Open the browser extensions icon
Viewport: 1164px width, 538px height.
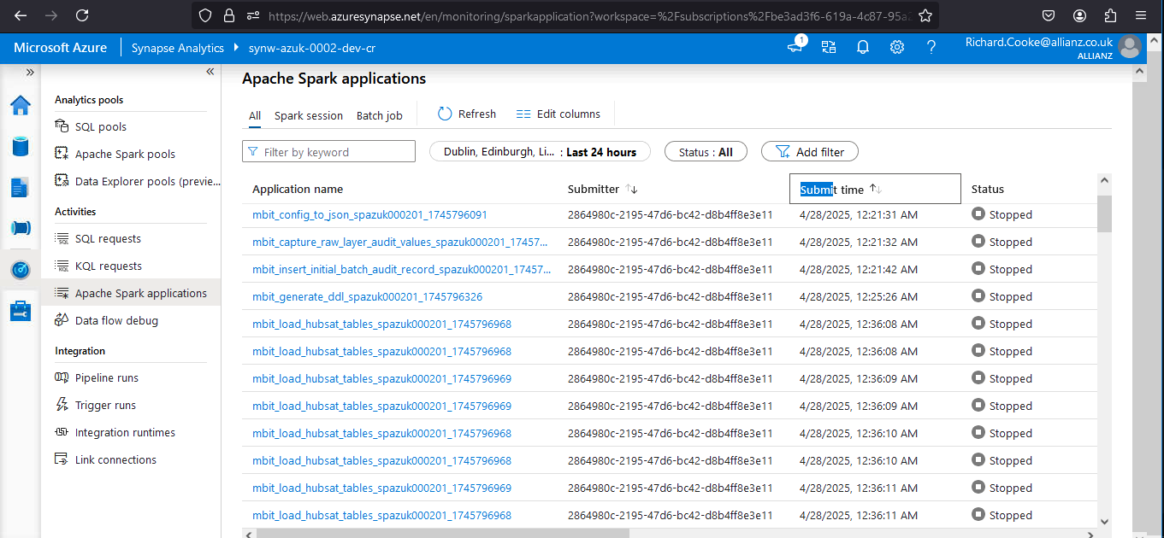click(1110, 15)
